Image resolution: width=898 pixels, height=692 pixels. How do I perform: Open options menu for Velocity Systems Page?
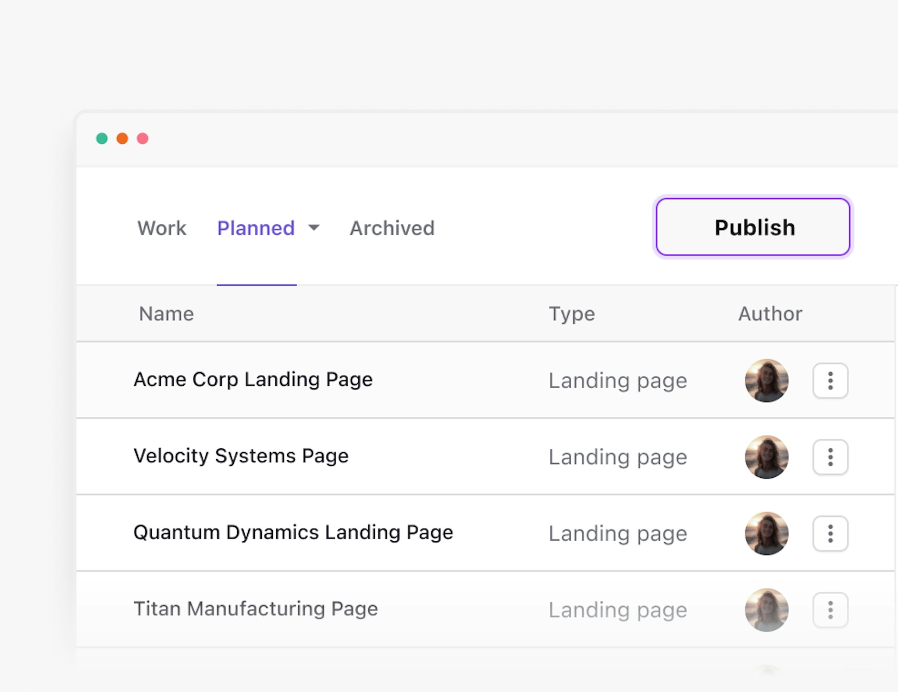[830, 457]
